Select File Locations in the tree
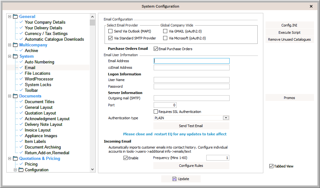This screenshot has height=188, width=320. [x=37, y=73]
